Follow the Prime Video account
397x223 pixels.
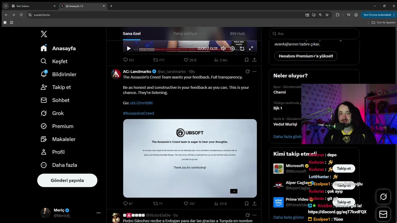344,202
